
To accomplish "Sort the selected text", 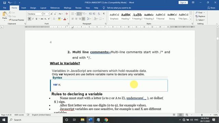I will click(99, 14).
